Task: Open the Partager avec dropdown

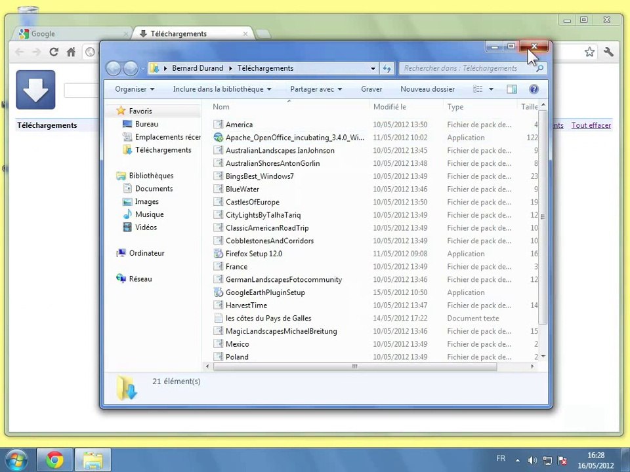Action: point(316,89)
